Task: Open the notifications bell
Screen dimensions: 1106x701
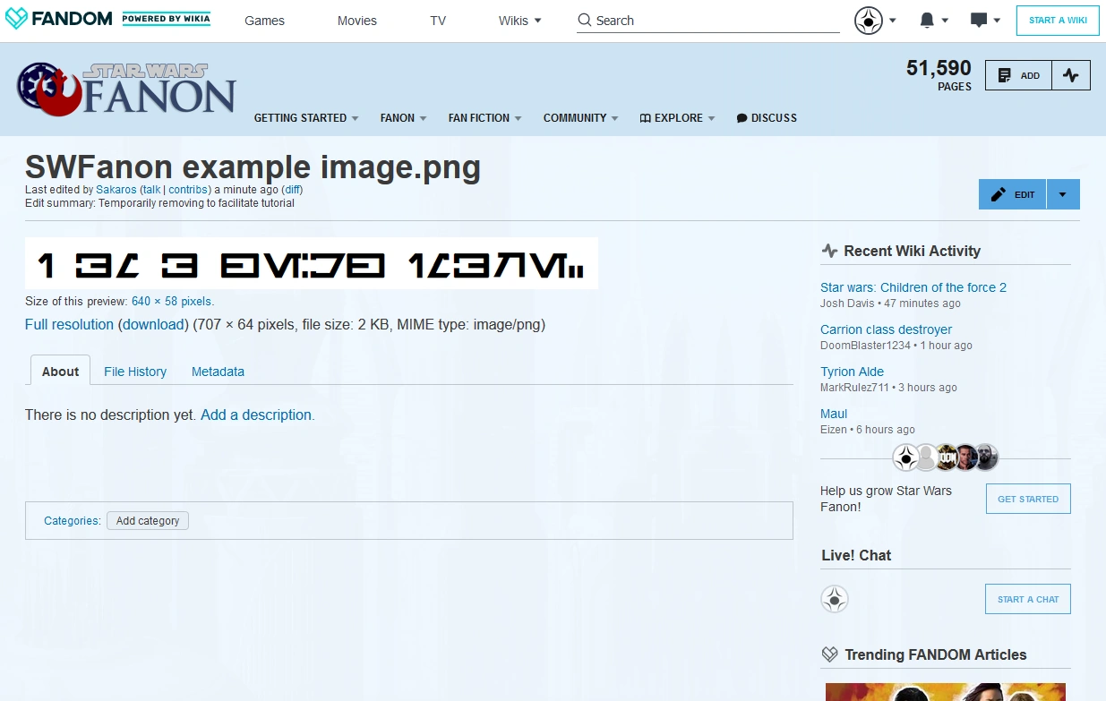Action: (927, 20)
